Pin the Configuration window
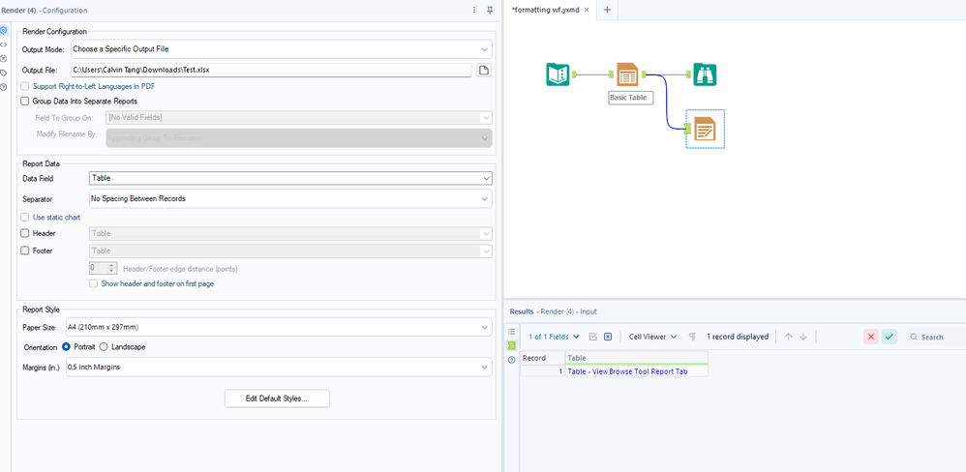Viewport: 966px width, 472px height. tap(491, 10)
